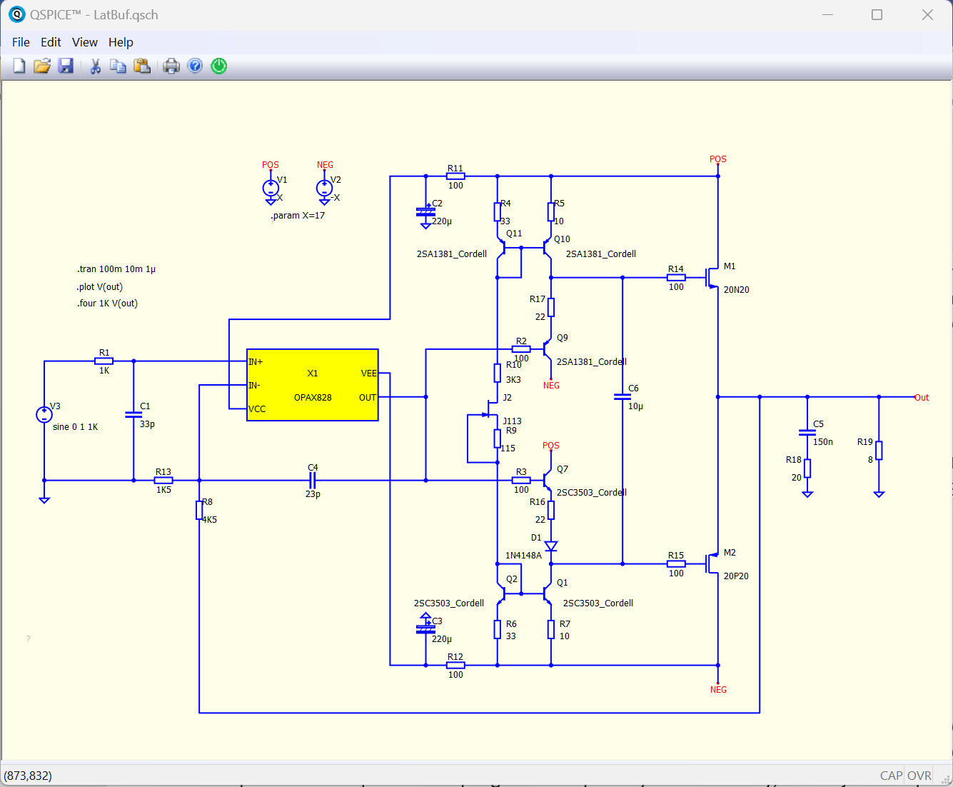Click the POS net label above M1

tap(718, 159)
